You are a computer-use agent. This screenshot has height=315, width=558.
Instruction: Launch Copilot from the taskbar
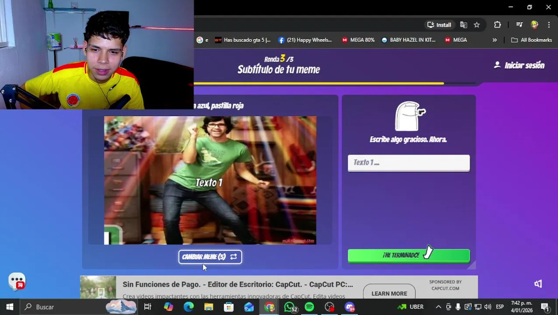tap(168, 307)
